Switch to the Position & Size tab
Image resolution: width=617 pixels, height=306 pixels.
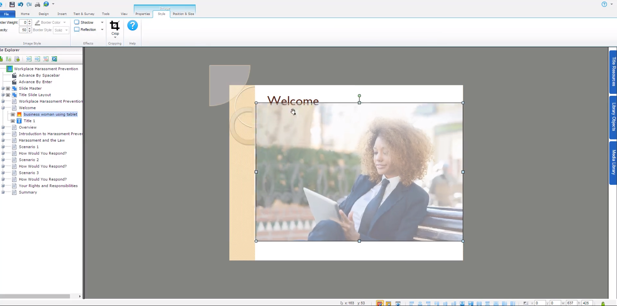pyautogui.click(x=183, y=14)
